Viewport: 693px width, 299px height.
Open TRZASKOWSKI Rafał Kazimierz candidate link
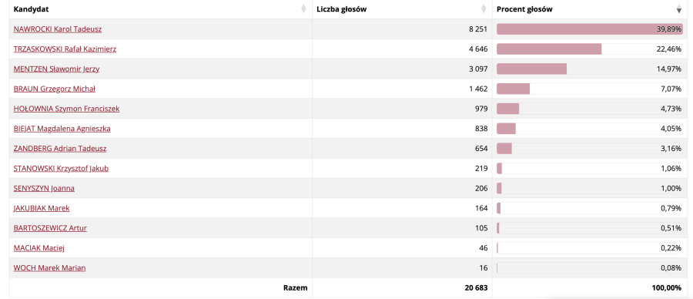(x=65, y=49)
